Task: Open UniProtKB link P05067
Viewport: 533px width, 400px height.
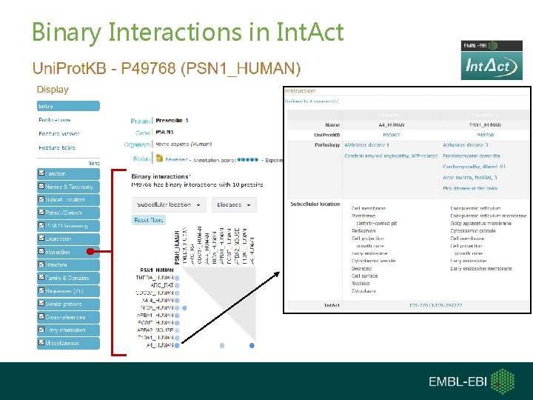Action: click(392, 135)
